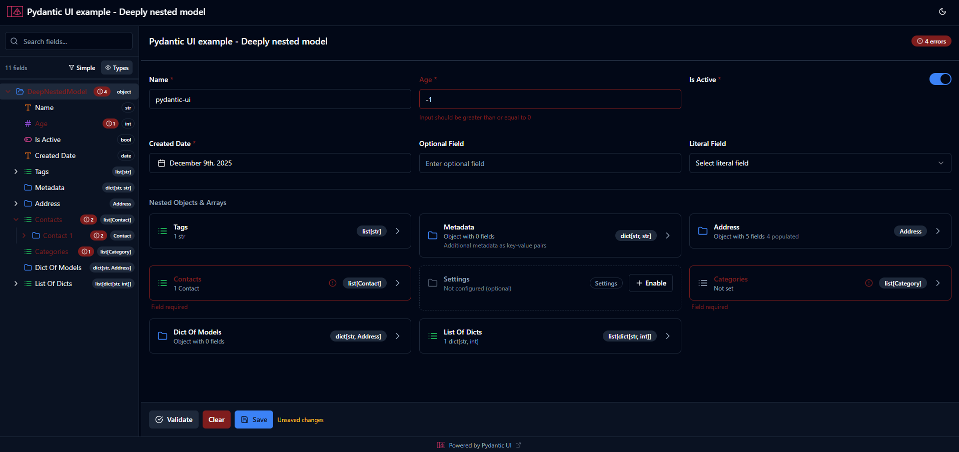959x452 pixels.
Task: Collapse the DeepNestedModel root node
Action: click(8, 91)
